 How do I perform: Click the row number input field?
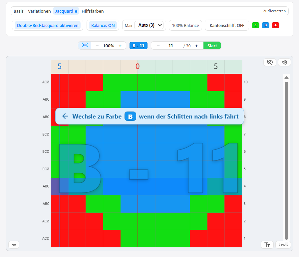tap(171, 46)
